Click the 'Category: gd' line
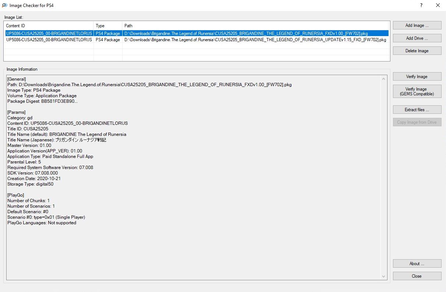This screenshot has width=446, height=292. pyautogui.click(x=20, y=118)
